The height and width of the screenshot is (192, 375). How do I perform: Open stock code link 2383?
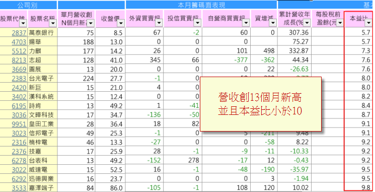(x=19, y=78)
